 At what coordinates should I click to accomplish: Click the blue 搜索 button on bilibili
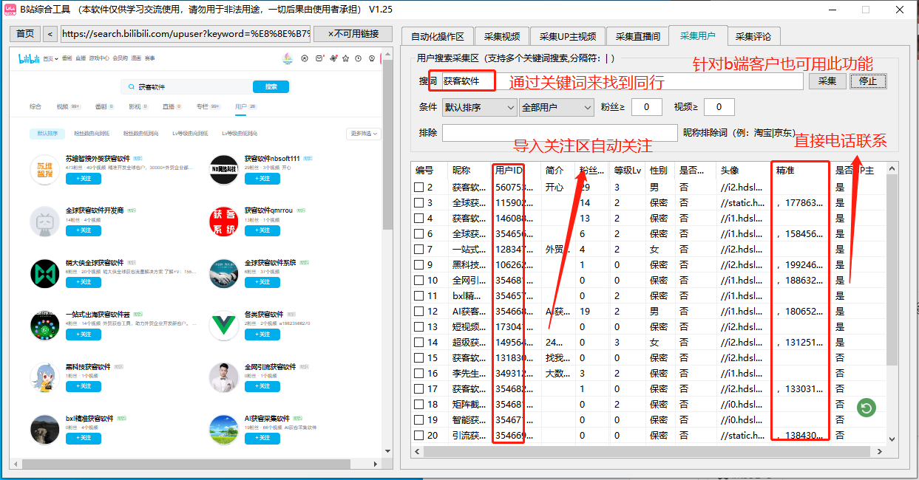click(271, 86)
